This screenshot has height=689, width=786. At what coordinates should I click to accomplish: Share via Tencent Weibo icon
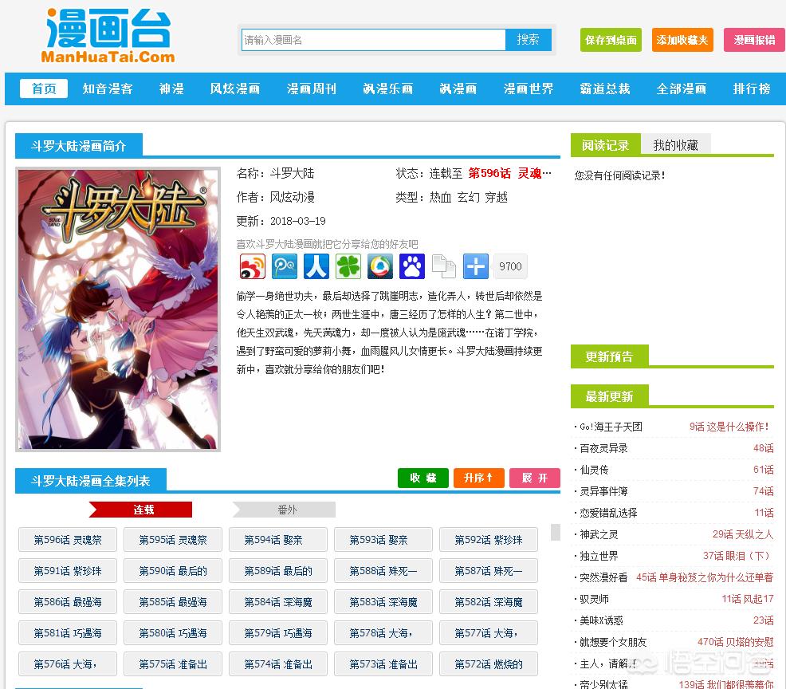point(285,266)
